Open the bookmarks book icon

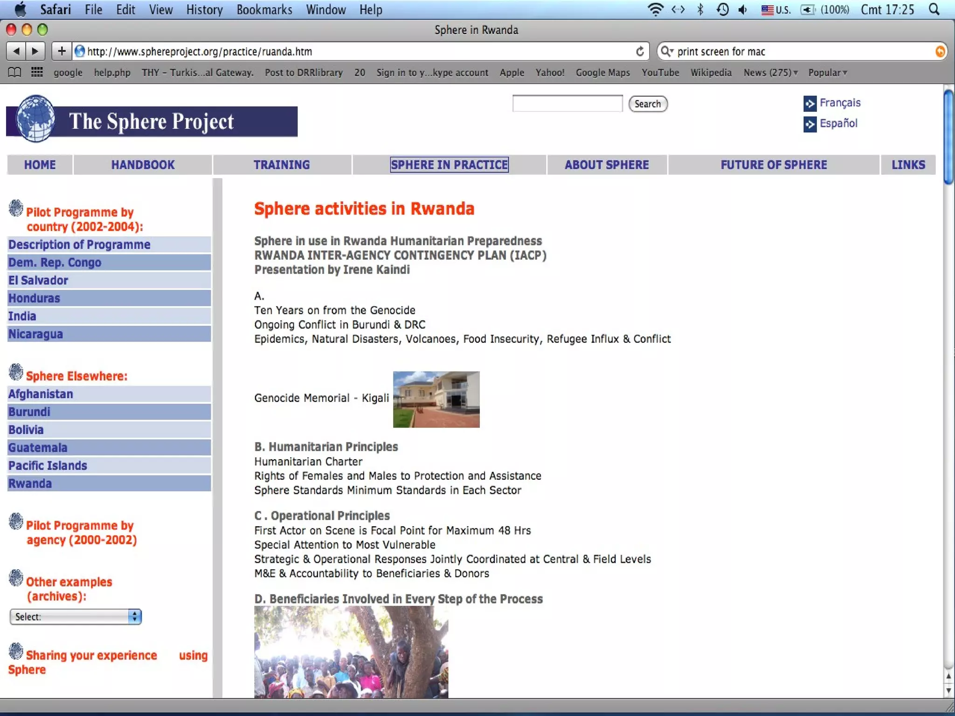tap(14, 72)
